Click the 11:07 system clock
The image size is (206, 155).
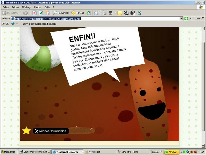coord(201,152)
